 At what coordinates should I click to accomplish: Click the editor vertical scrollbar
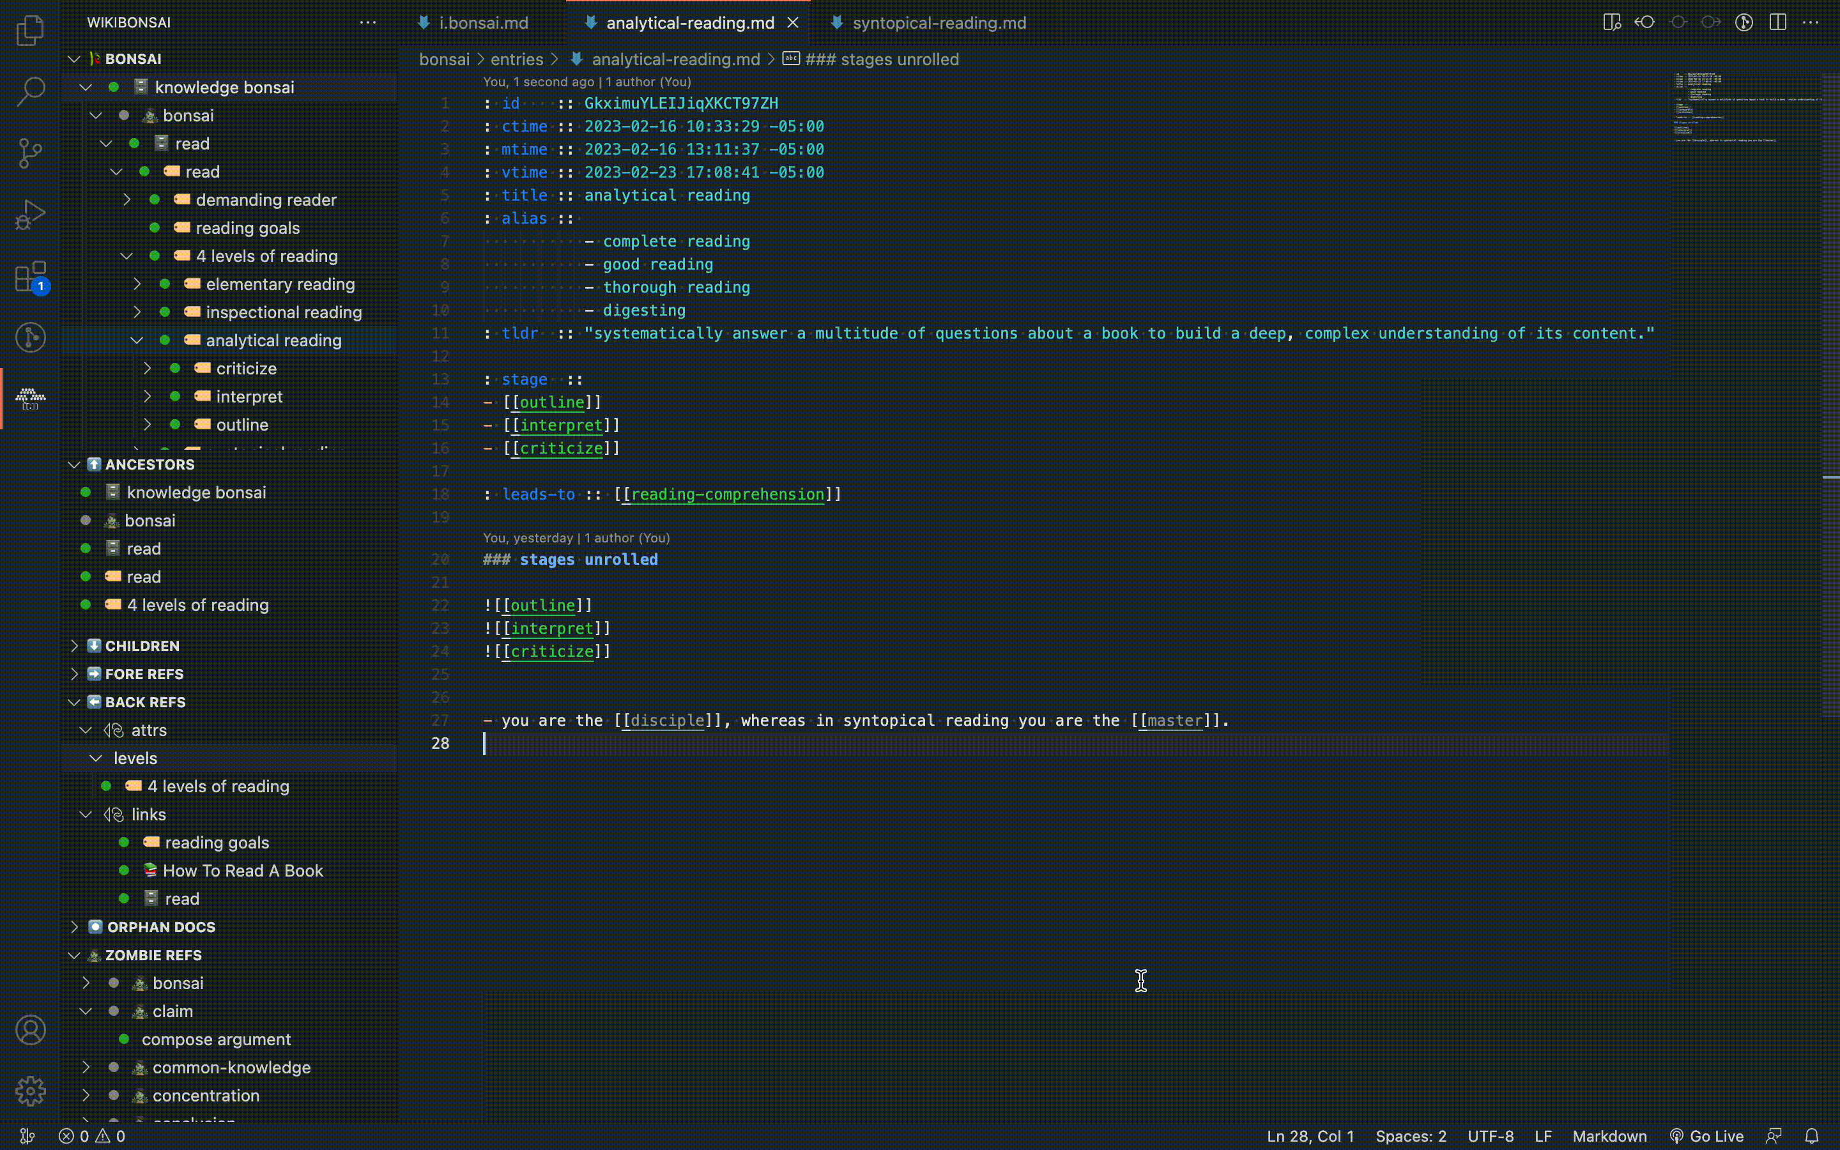tap(1831, 395)
